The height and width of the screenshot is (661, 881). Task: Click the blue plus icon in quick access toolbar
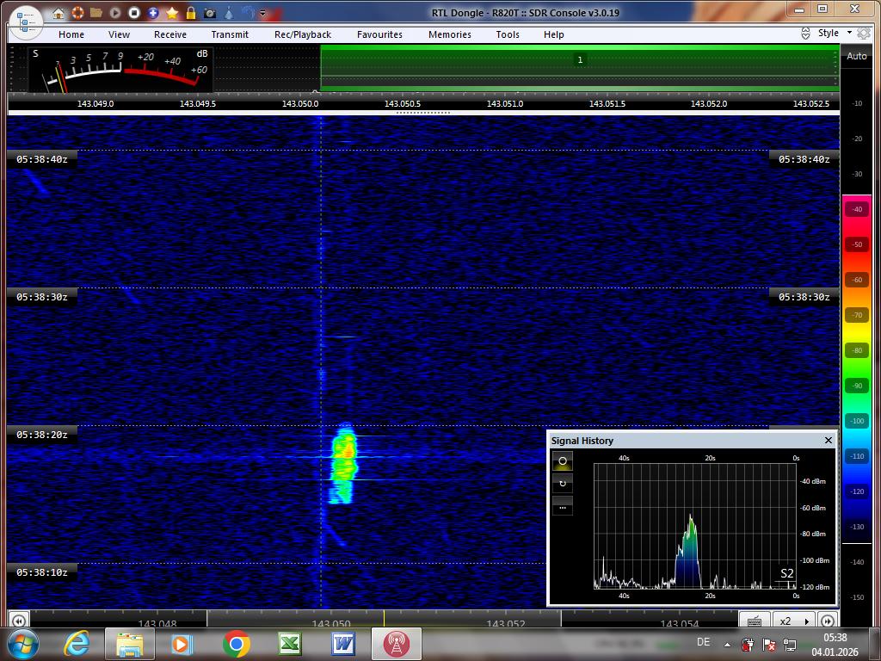click(x=153, y=13)
